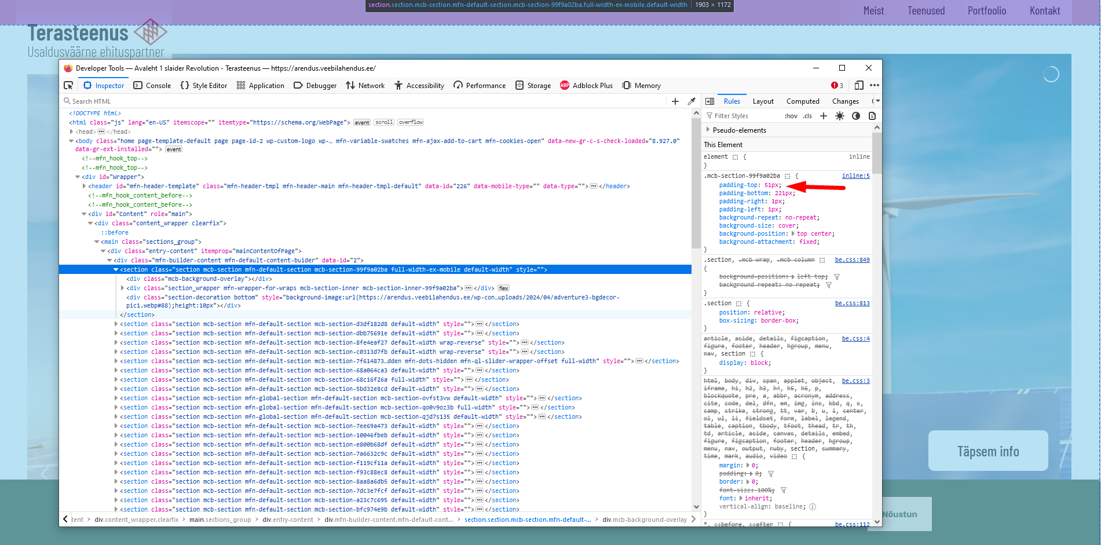Open the Accessibility panel
The width and height of the screenshot is (1101, 545).
[419, 85]
